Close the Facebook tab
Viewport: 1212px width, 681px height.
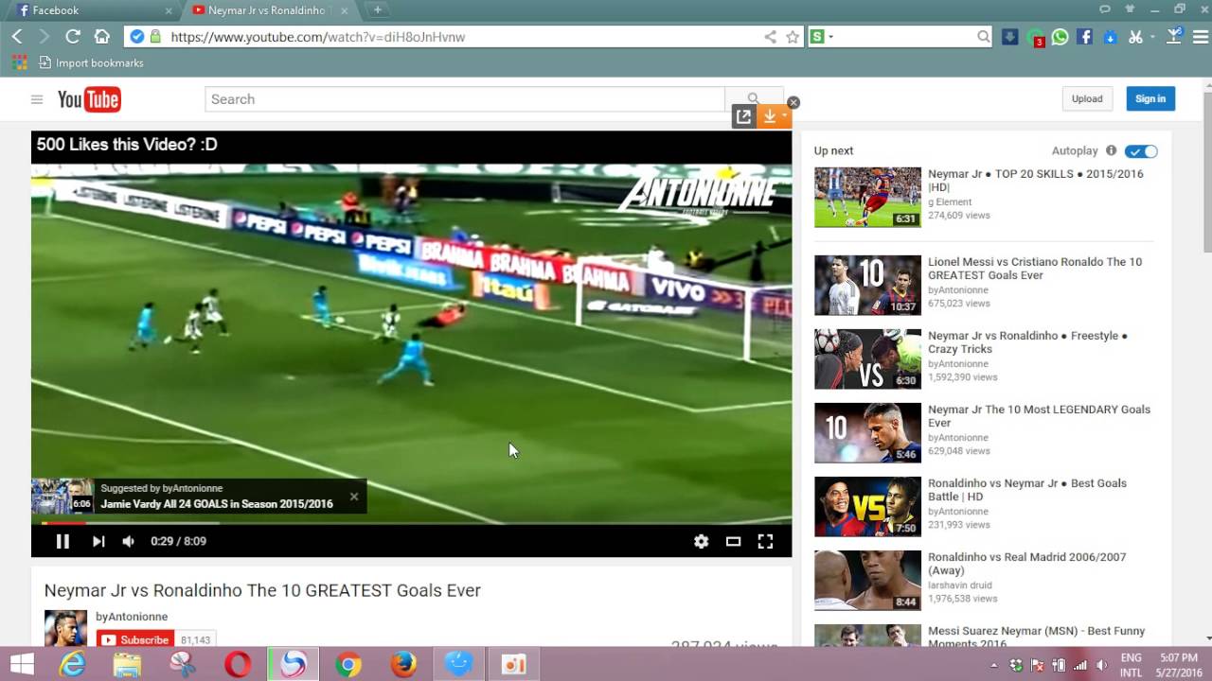tap(169, 10)
